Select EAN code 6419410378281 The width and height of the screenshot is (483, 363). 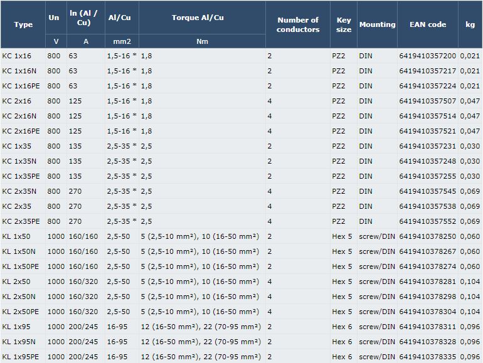tap(428, 281)
